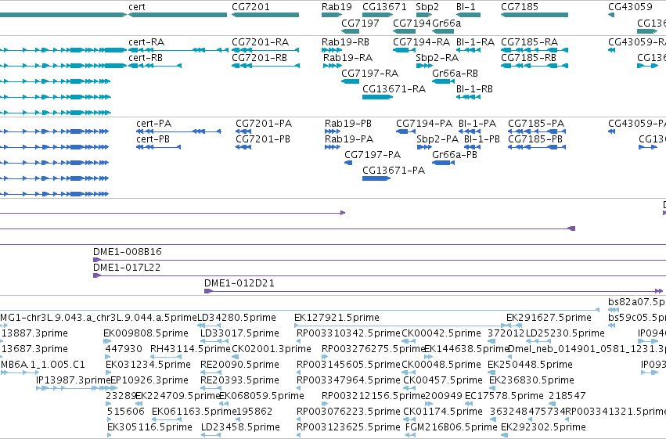Image resolution: width=666 pixels, height=439 pixels.
Task: Click transcript label 'CG7185-RA'
Action: tap(530, 42)
